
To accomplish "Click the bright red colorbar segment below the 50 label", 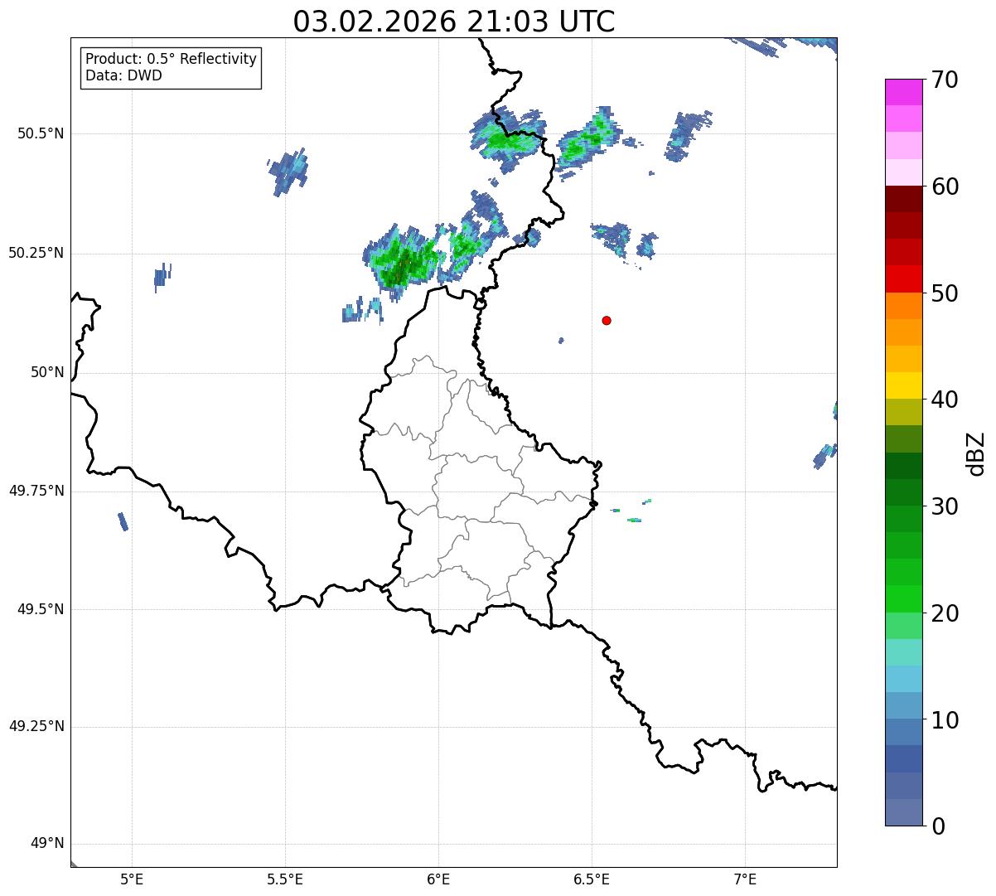I will tap(903, 278).
